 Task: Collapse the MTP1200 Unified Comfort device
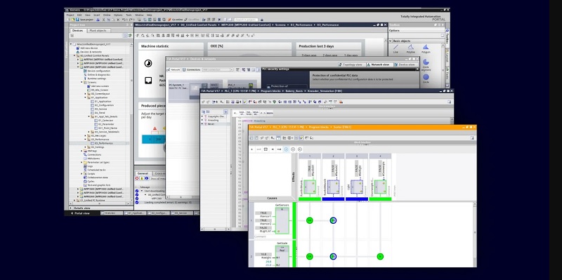tap(78, 67)
